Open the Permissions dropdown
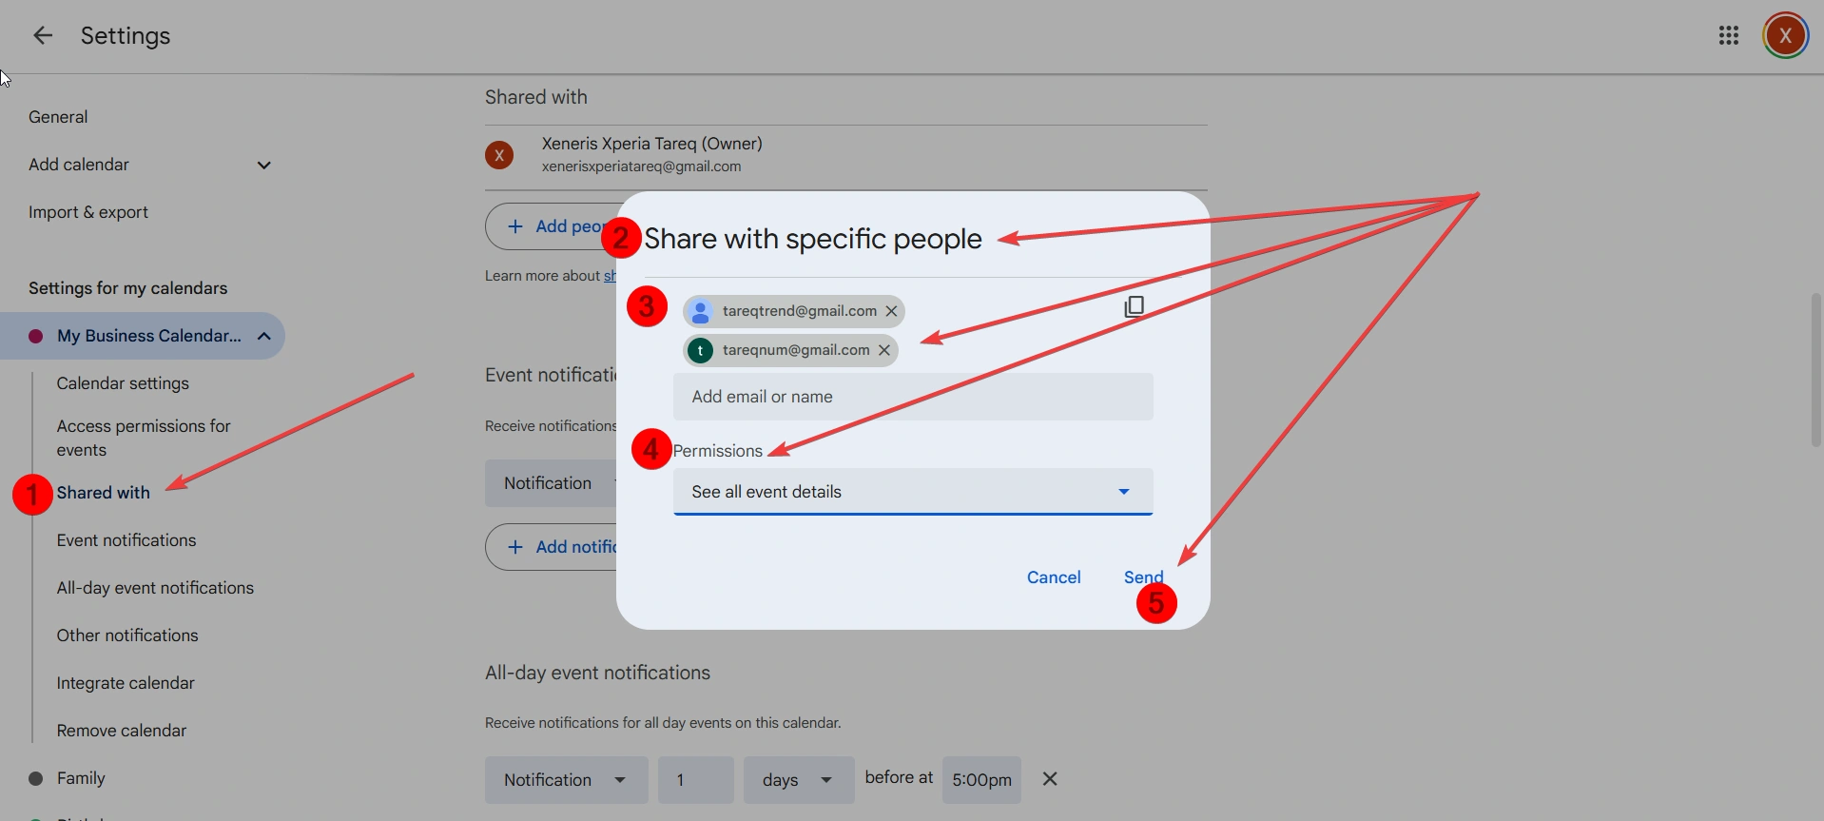 (912, 492)
